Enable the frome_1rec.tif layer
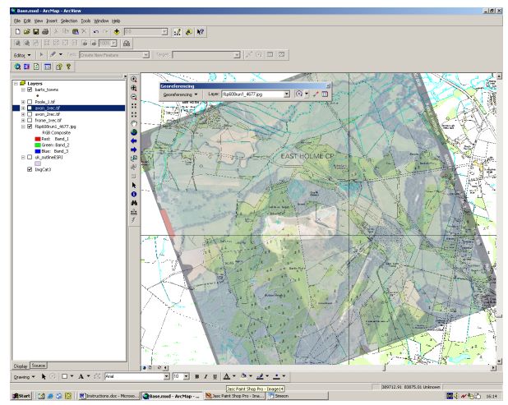This screenshot has width=508, height=405. coord(30,121)
